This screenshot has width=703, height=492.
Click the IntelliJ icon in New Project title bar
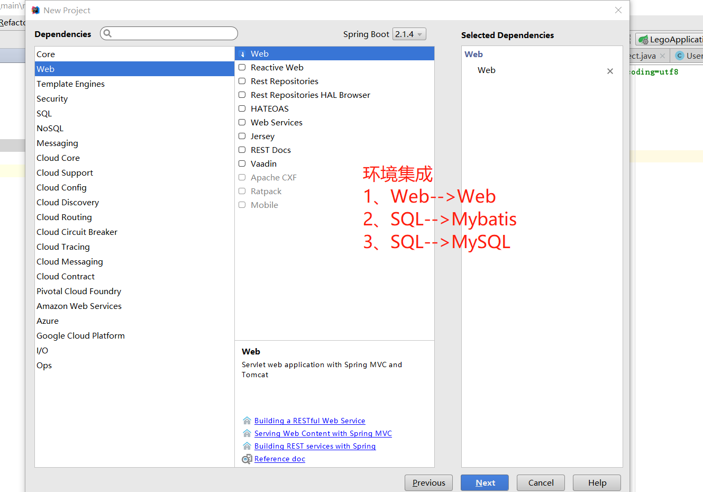(35, 10)
